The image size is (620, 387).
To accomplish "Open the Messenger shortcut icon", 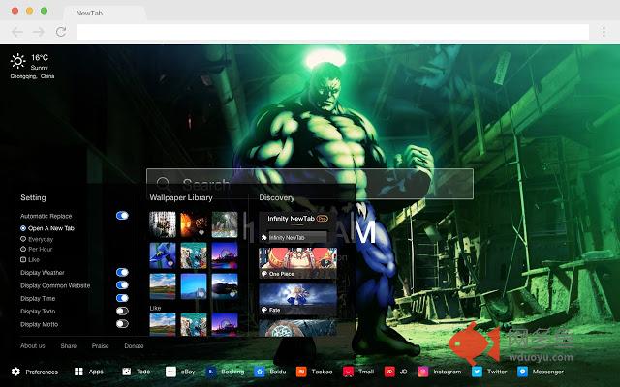I will pos(522,372).
